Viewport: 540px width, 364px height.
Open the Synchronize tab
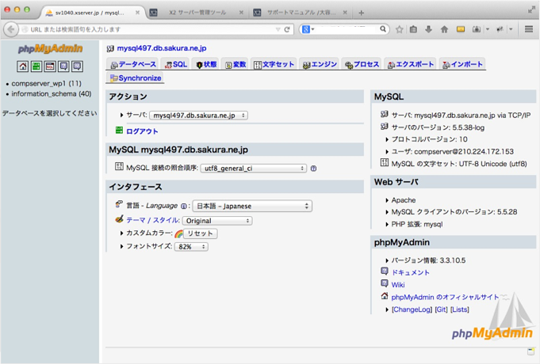[136, 78]
